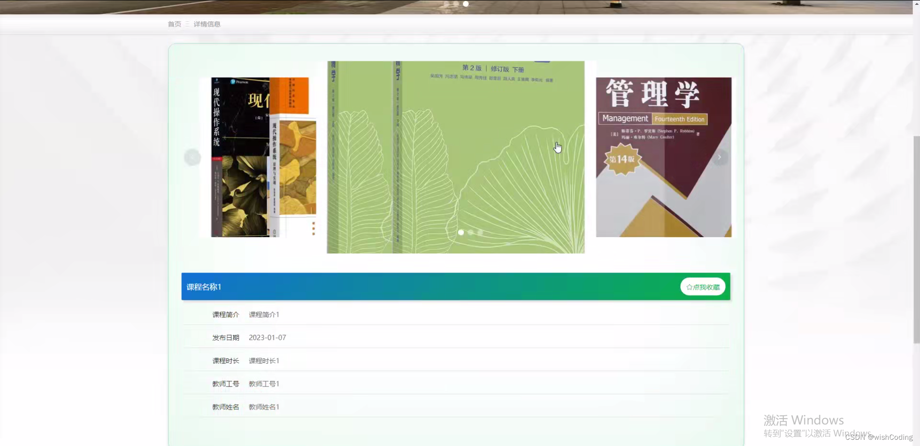Select the 详情信息 breadcrumb item
Screen dimensions: 920x446
(x=207, y=23)
